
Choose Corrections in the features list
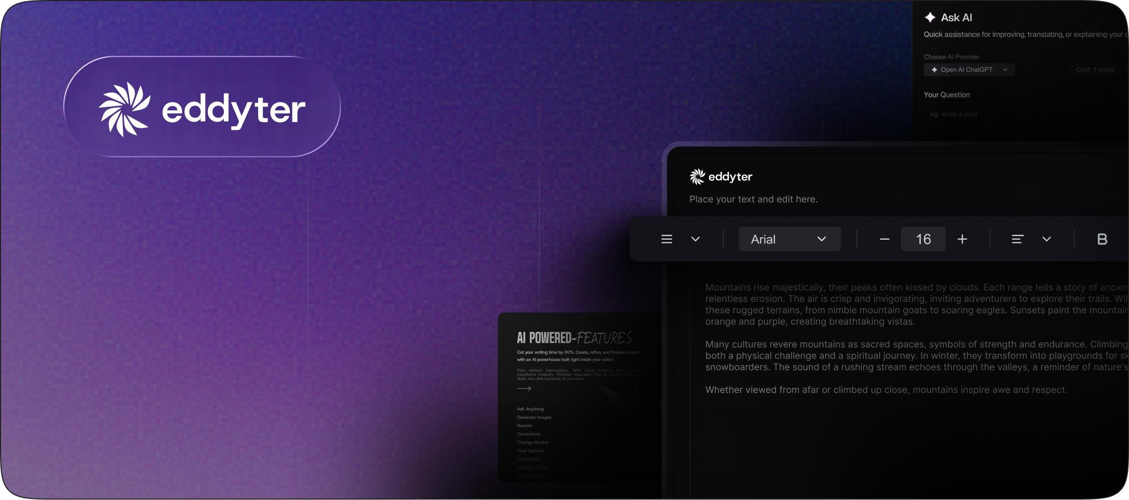[528, 434]
